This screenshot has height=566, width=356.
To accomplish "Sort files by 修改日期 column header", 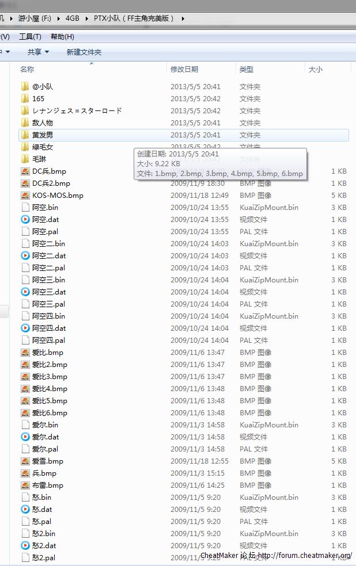I will 184,69.
